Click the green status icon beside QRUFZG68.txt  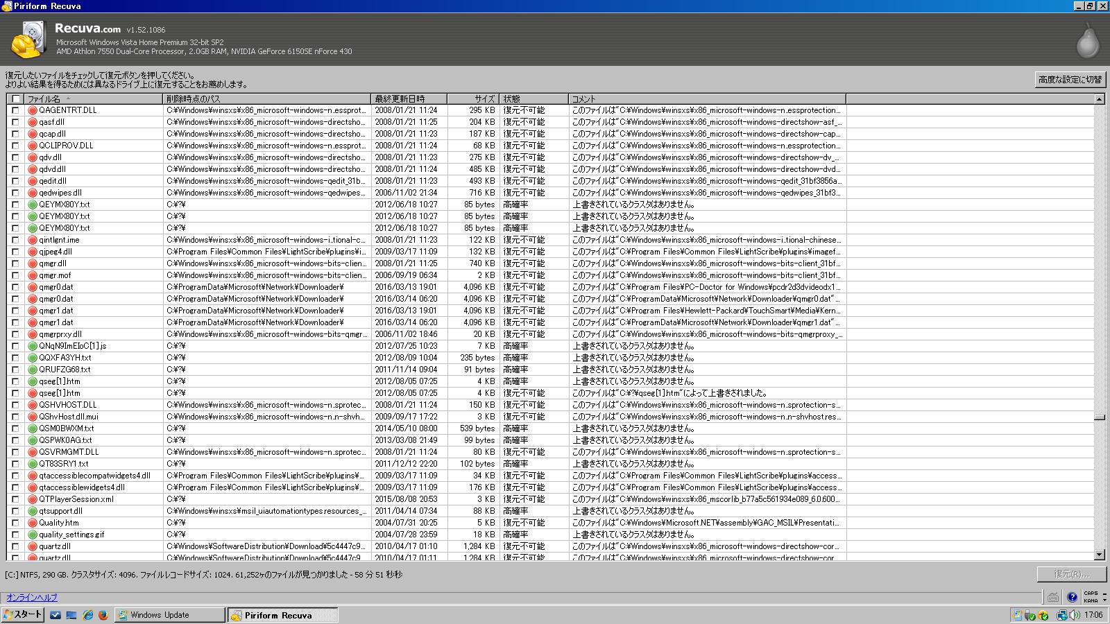pos(33,370)
